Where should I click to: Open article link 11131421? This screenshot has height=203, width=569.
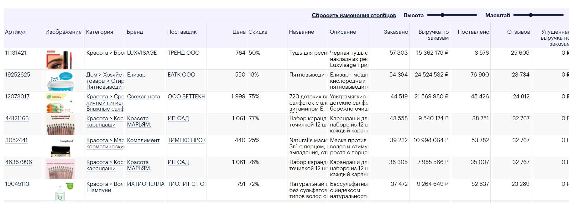point(16,53)
